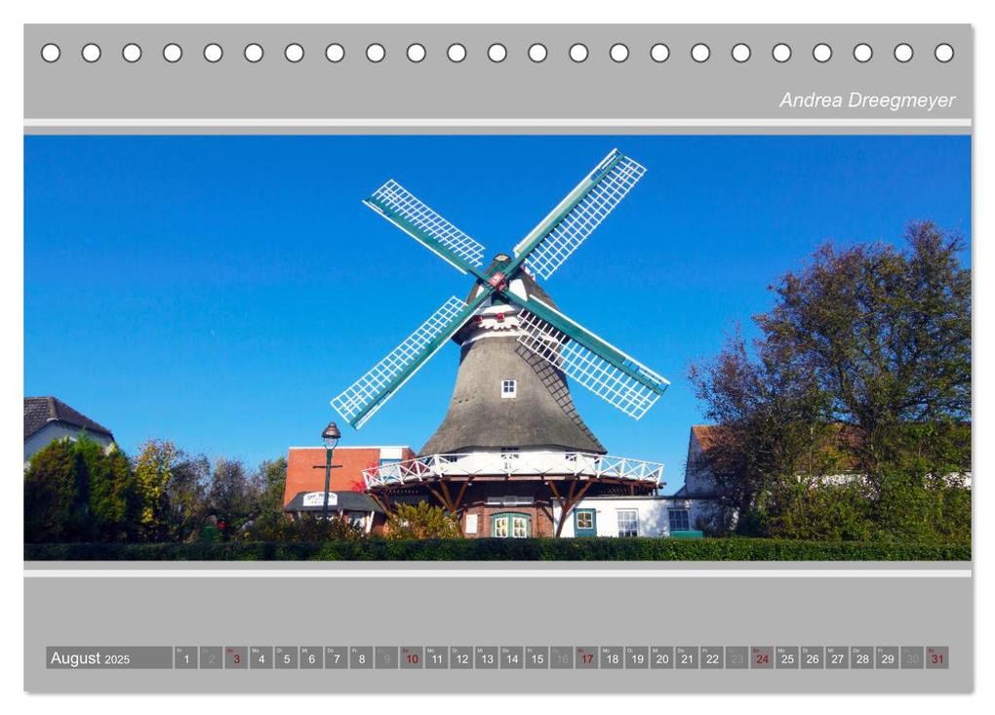Click the Andrea Dreegmeyer author name
The image size is (995, 715).
(867, 100)
